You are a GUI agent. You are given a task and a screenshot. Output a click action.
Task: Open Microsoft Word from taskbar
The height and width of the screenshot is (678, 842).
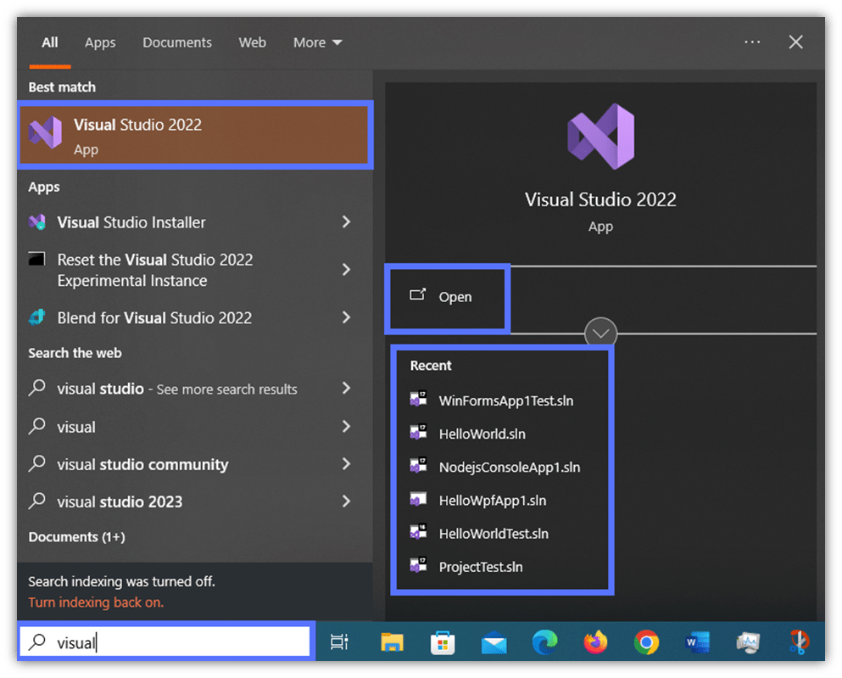click(x=697, y=642)
